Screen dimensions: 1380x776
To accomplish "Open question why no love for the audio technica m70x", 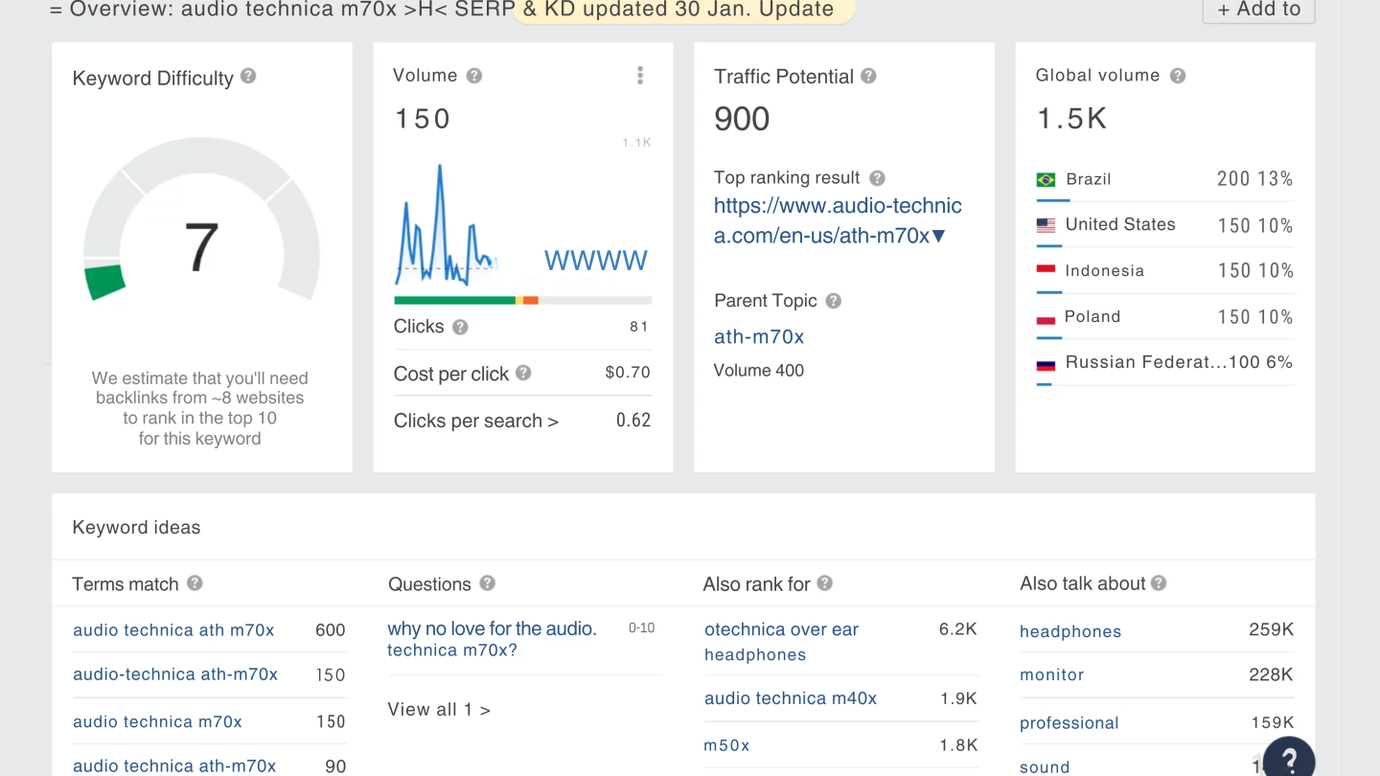I will [492, 639].
